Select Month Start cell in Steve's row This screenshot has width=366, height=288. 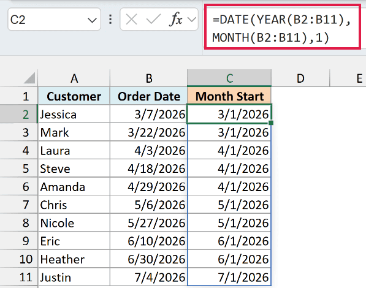229,169
